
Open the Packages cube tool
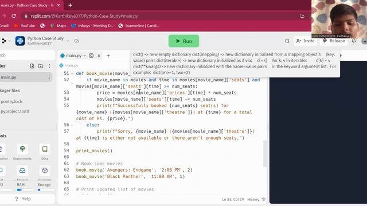tap(45, 173)
